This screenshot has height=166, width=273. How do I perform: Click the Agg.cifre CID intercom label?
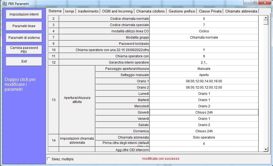tap(122, 149)
